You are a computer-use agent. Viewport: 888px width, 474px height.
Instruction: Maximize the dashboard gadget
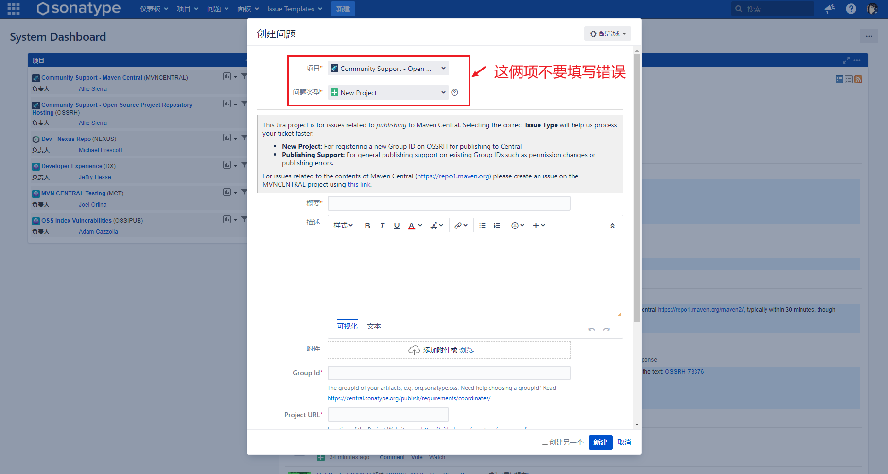[846, 60]
